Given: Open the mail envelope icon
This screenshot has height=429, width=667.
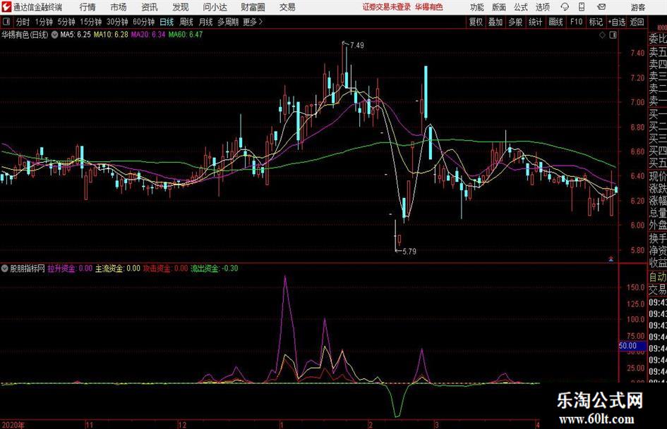Looking at the screenshot, I should pos(601,7).
